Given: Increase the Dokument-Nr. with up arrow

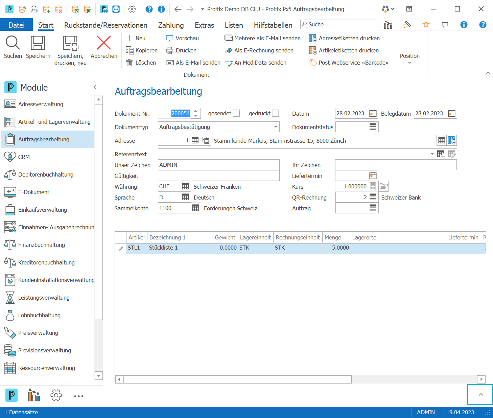Looking at the screenshot, I should [x=196, y=111].
